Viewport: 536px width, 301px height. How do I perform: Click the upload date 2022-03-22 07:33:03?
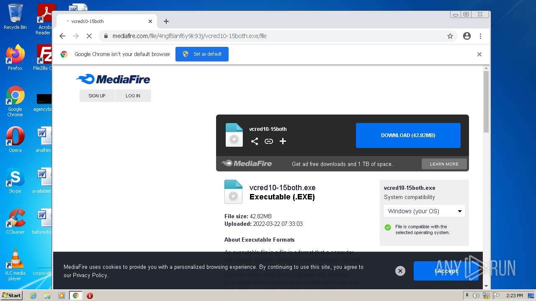[x=278, y=224]
